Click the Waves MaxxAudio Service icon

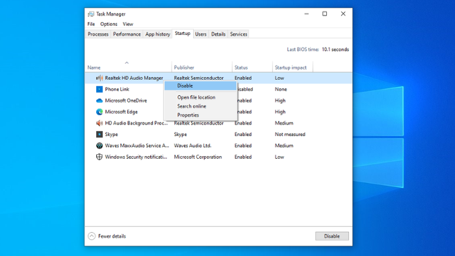(x=99, y=146)
